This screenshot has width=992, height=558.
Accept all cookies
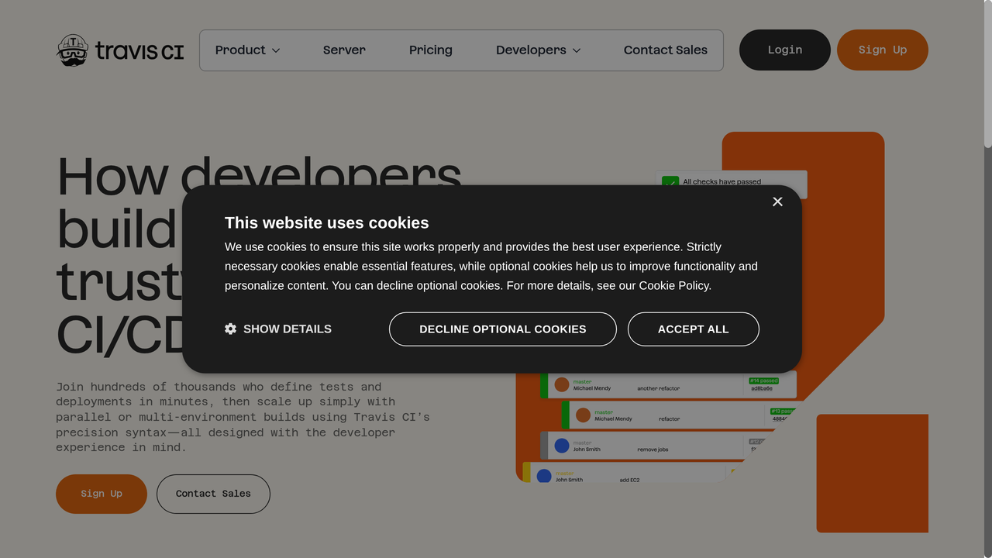coord(693,329)
